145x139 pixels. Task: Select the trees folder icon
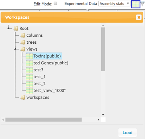point(22,42)
